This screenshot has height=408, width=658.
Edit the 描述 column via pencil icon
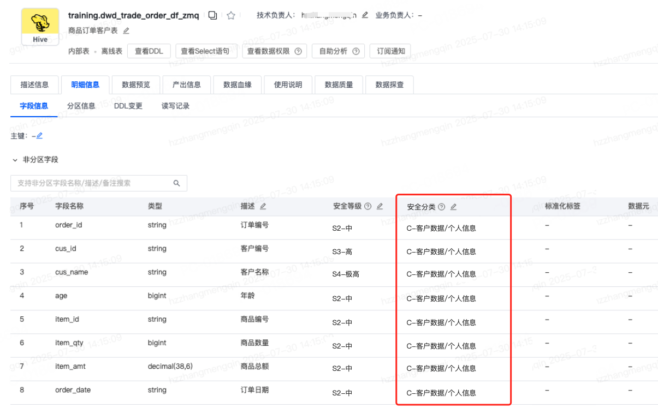pyautogui.click(x=263, y=206)
